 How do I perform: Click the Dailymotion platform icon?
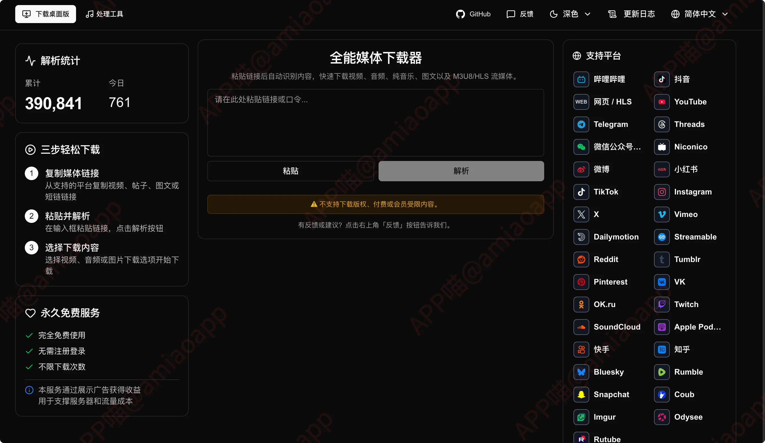(x=581, y=237)
